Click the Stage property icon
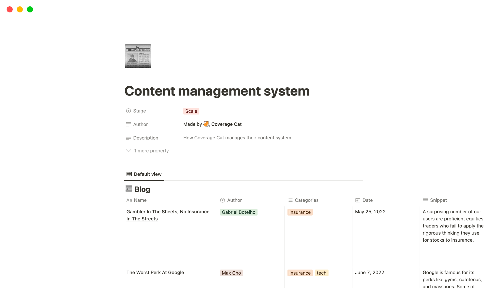 click(x=128, y=111)
